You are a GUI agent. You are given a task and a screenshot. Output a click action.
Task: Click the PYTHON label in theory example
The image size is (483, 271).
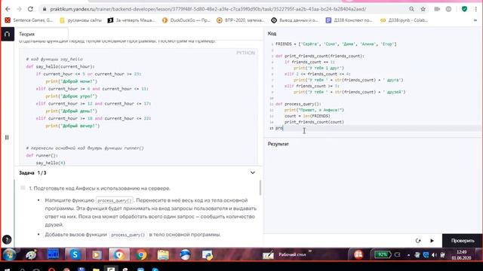tap(246, 53)
